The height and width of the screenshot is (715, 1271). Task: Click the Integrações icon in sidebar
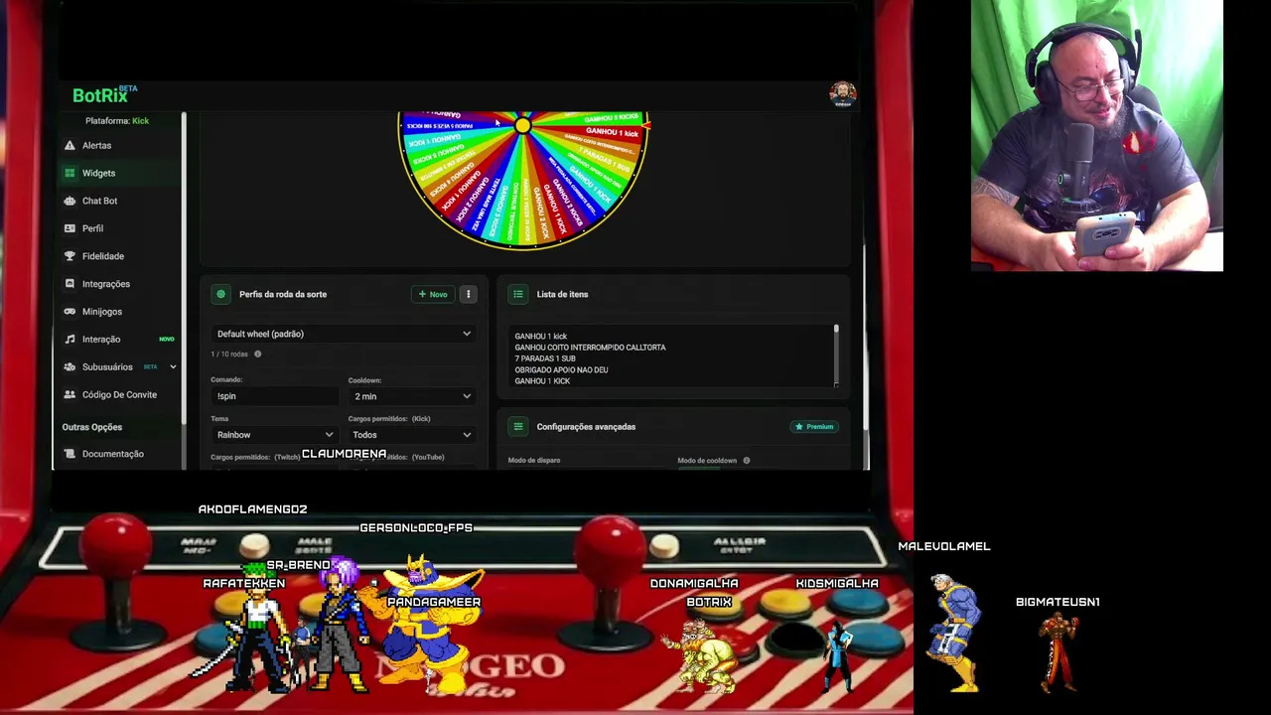tap(70, 284)
